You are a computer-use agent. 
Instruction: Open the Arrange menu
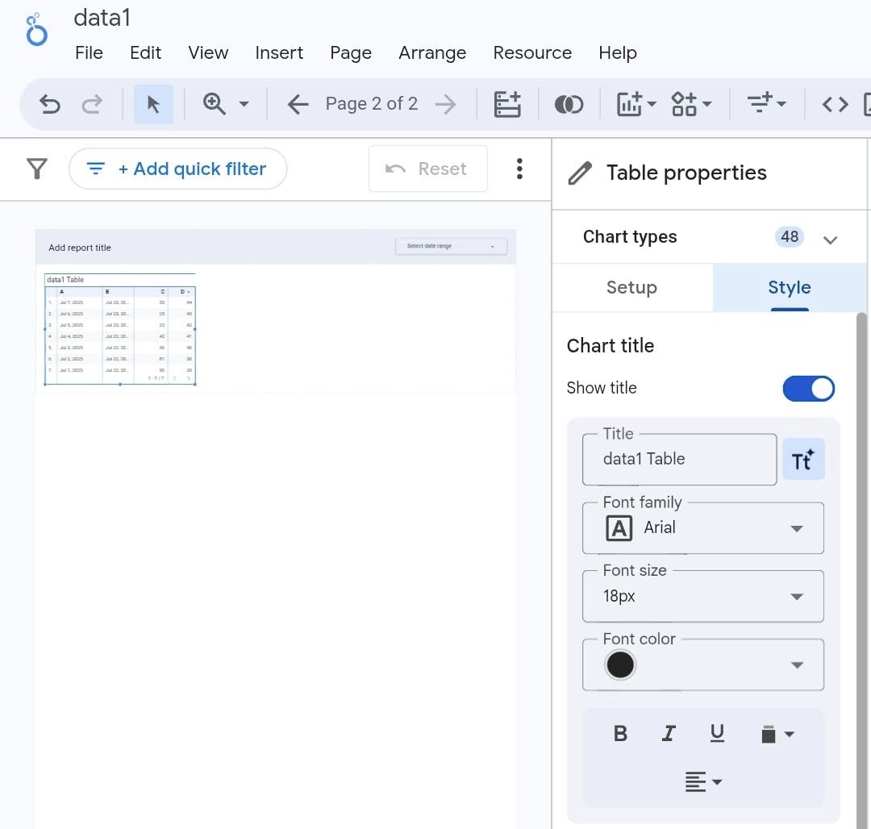(x=431, y=53)
